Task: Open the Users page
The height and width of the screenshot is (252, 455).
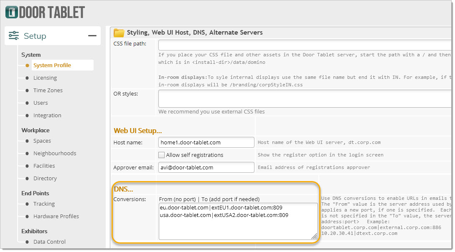Action: (x=41, y=103)
